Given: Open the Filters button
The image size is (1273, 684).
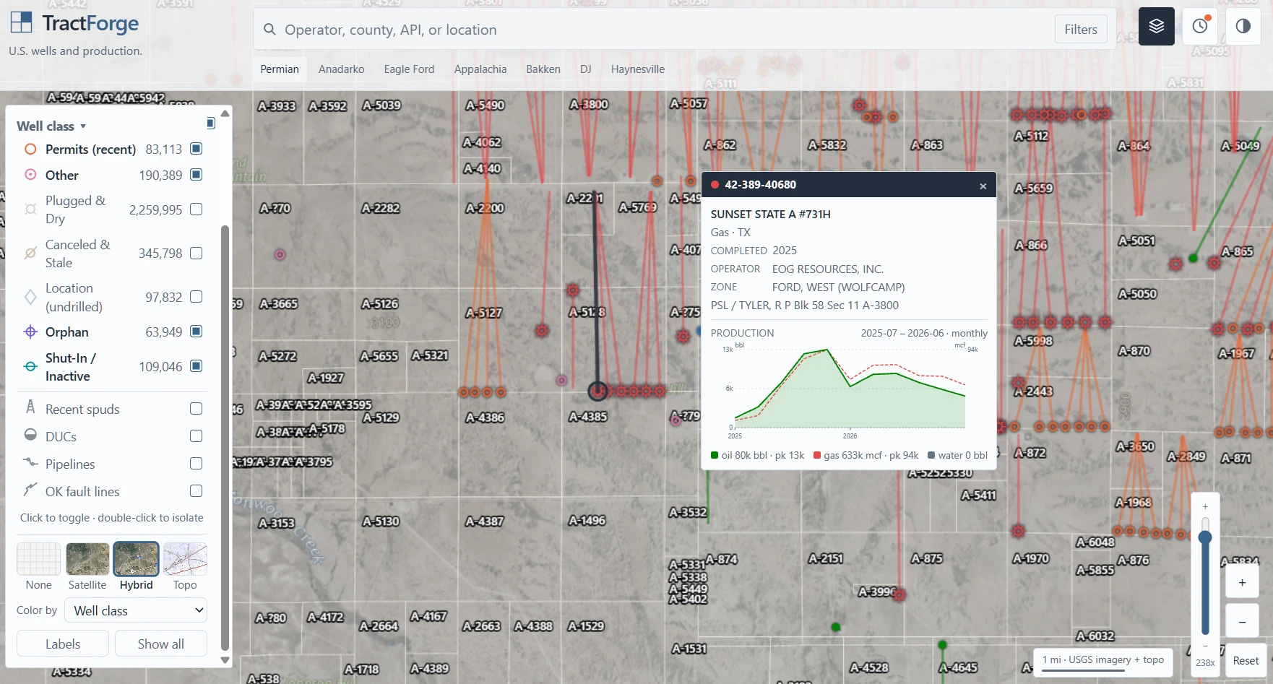Looking at the screenshot, I should (x=1081, y=30).
